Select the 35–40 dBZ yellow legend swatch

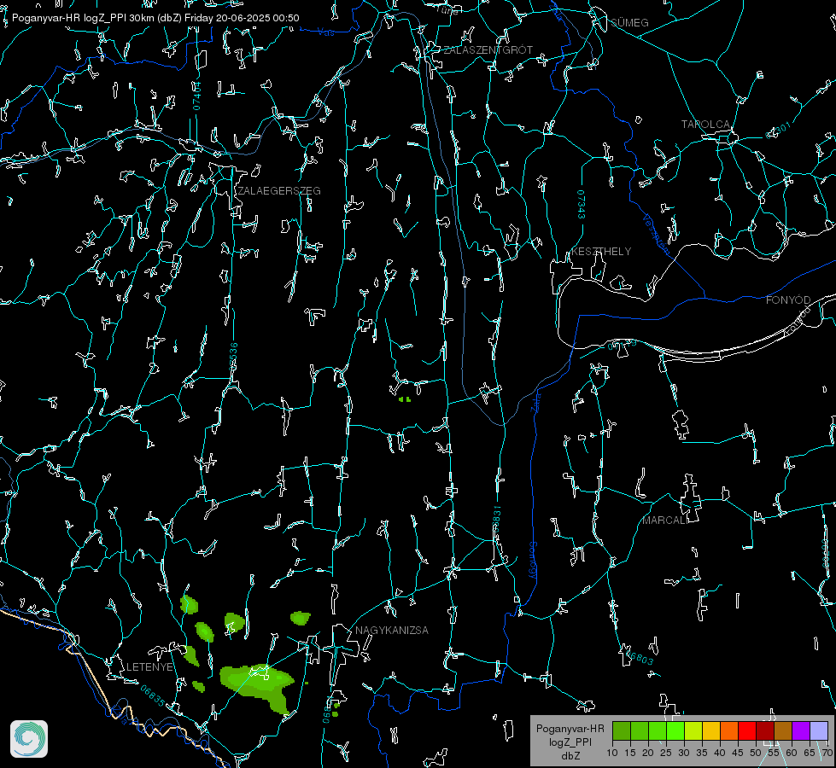pos(711,730)
